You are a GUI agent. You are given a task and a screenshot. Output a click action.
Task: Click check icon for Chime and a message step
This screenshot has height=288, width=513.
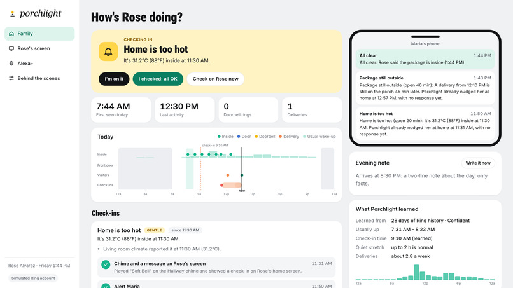click(x=106, y=264)
